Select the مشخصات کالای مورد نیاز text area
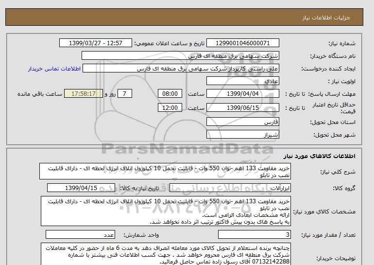This screenshot has height=265, width=374. pyautogui.click(x=166, y=211)
